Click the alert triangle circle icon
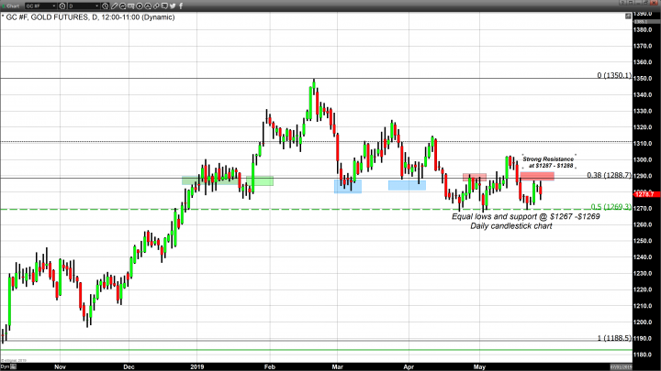This screenshot has width=661, height=371. [x=148, y=5]
